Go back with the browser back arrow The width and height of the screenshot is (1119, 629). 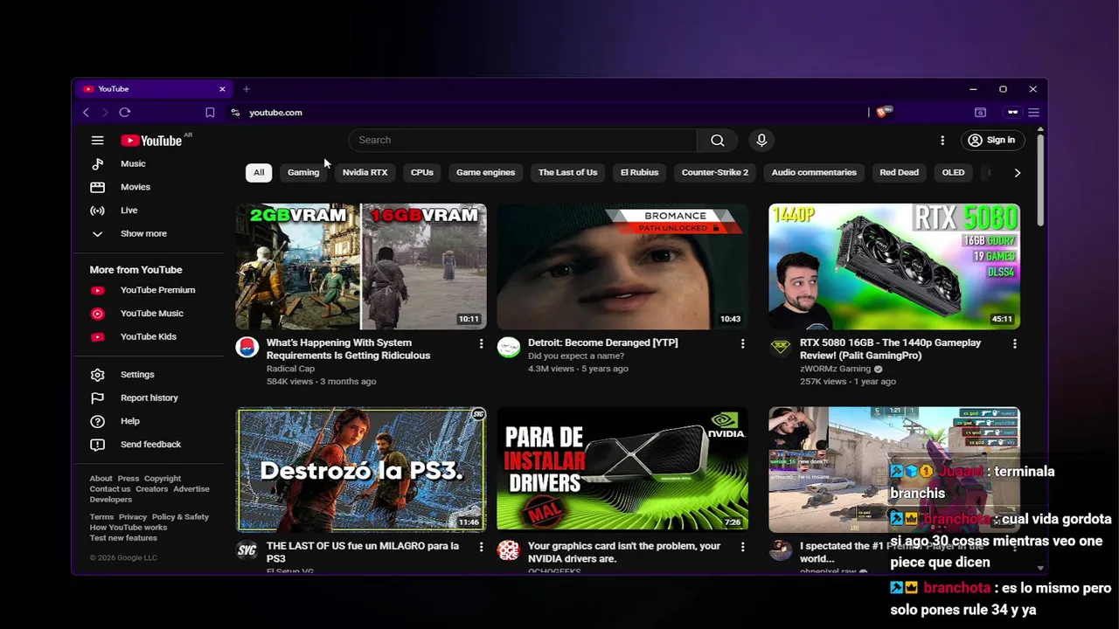[x=86, y=112]
